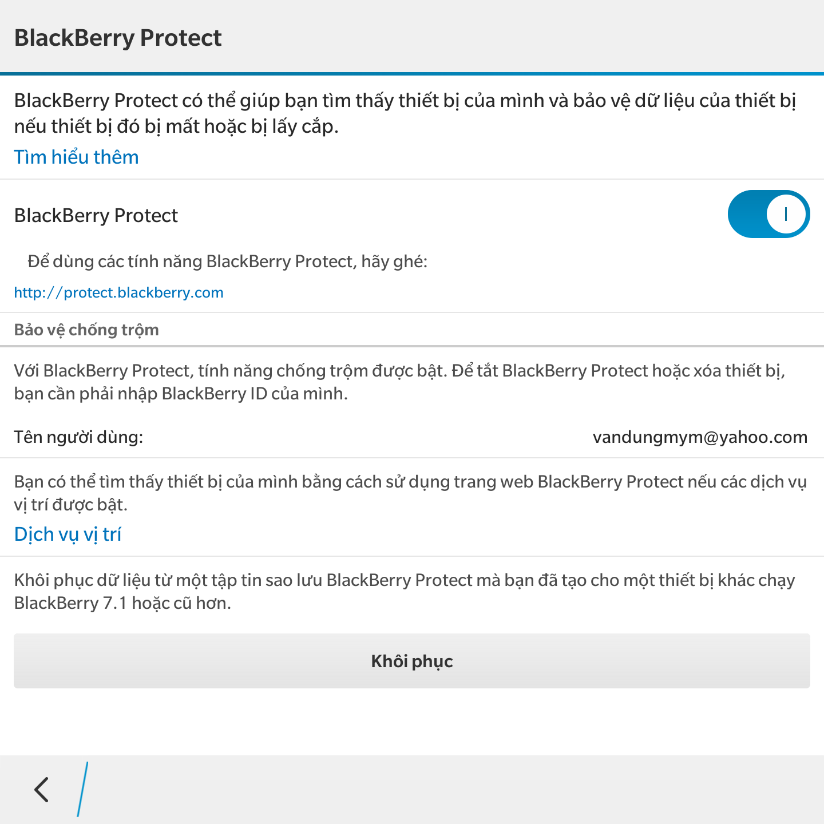The height and width of the screenshot is (824, 824).
Task: Open the "Tìm hiểu thêm" link
Action: (x=76, y=157)
